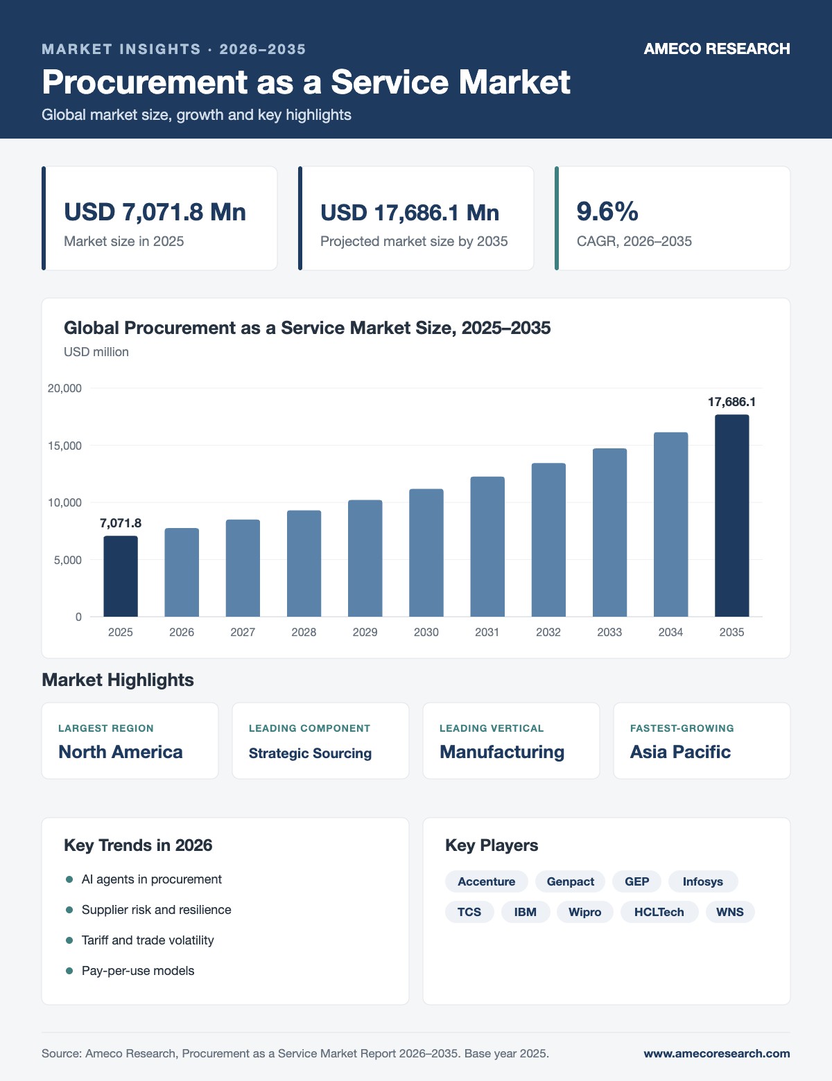
Task: Select the Manufacturing leading vertical card
Action: pos(511,741)
